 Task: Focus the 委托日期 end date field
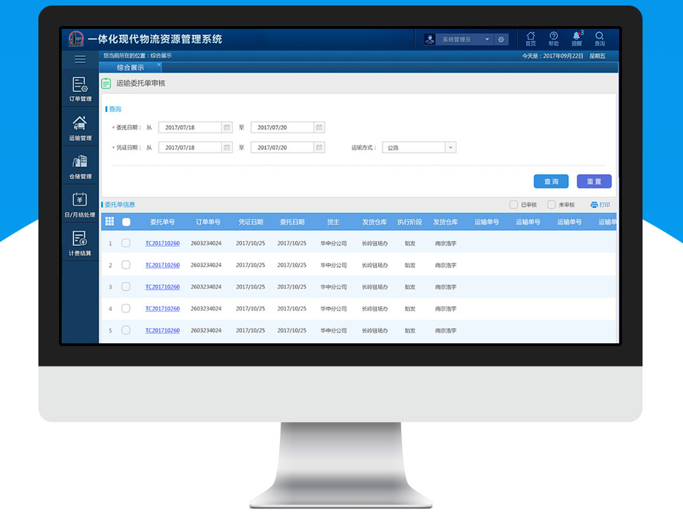(x=283, y=127)
